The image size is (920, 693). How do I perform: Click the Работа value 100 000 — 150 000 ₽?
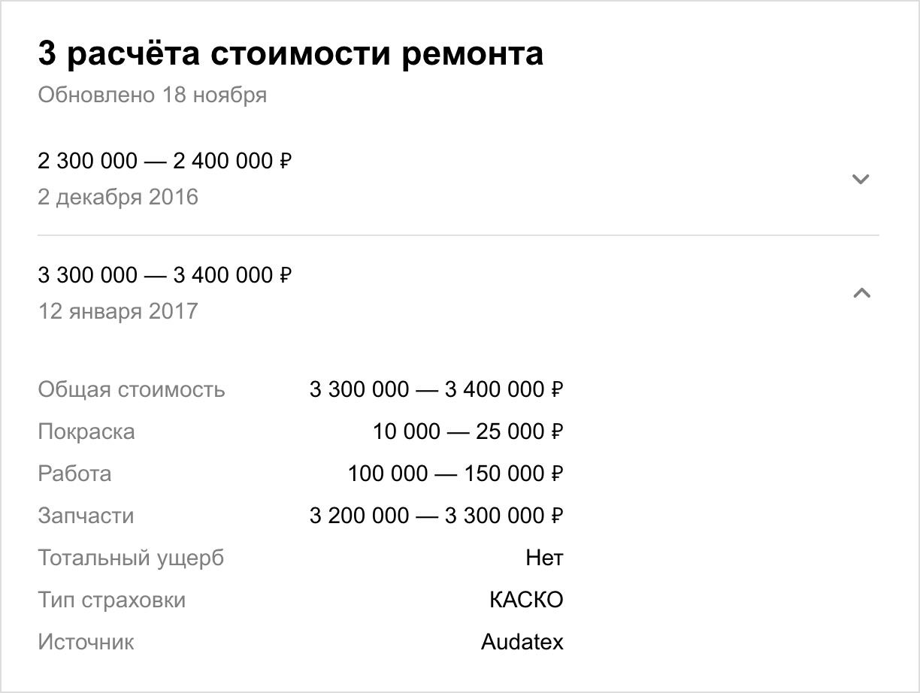(x=455, y=474)
